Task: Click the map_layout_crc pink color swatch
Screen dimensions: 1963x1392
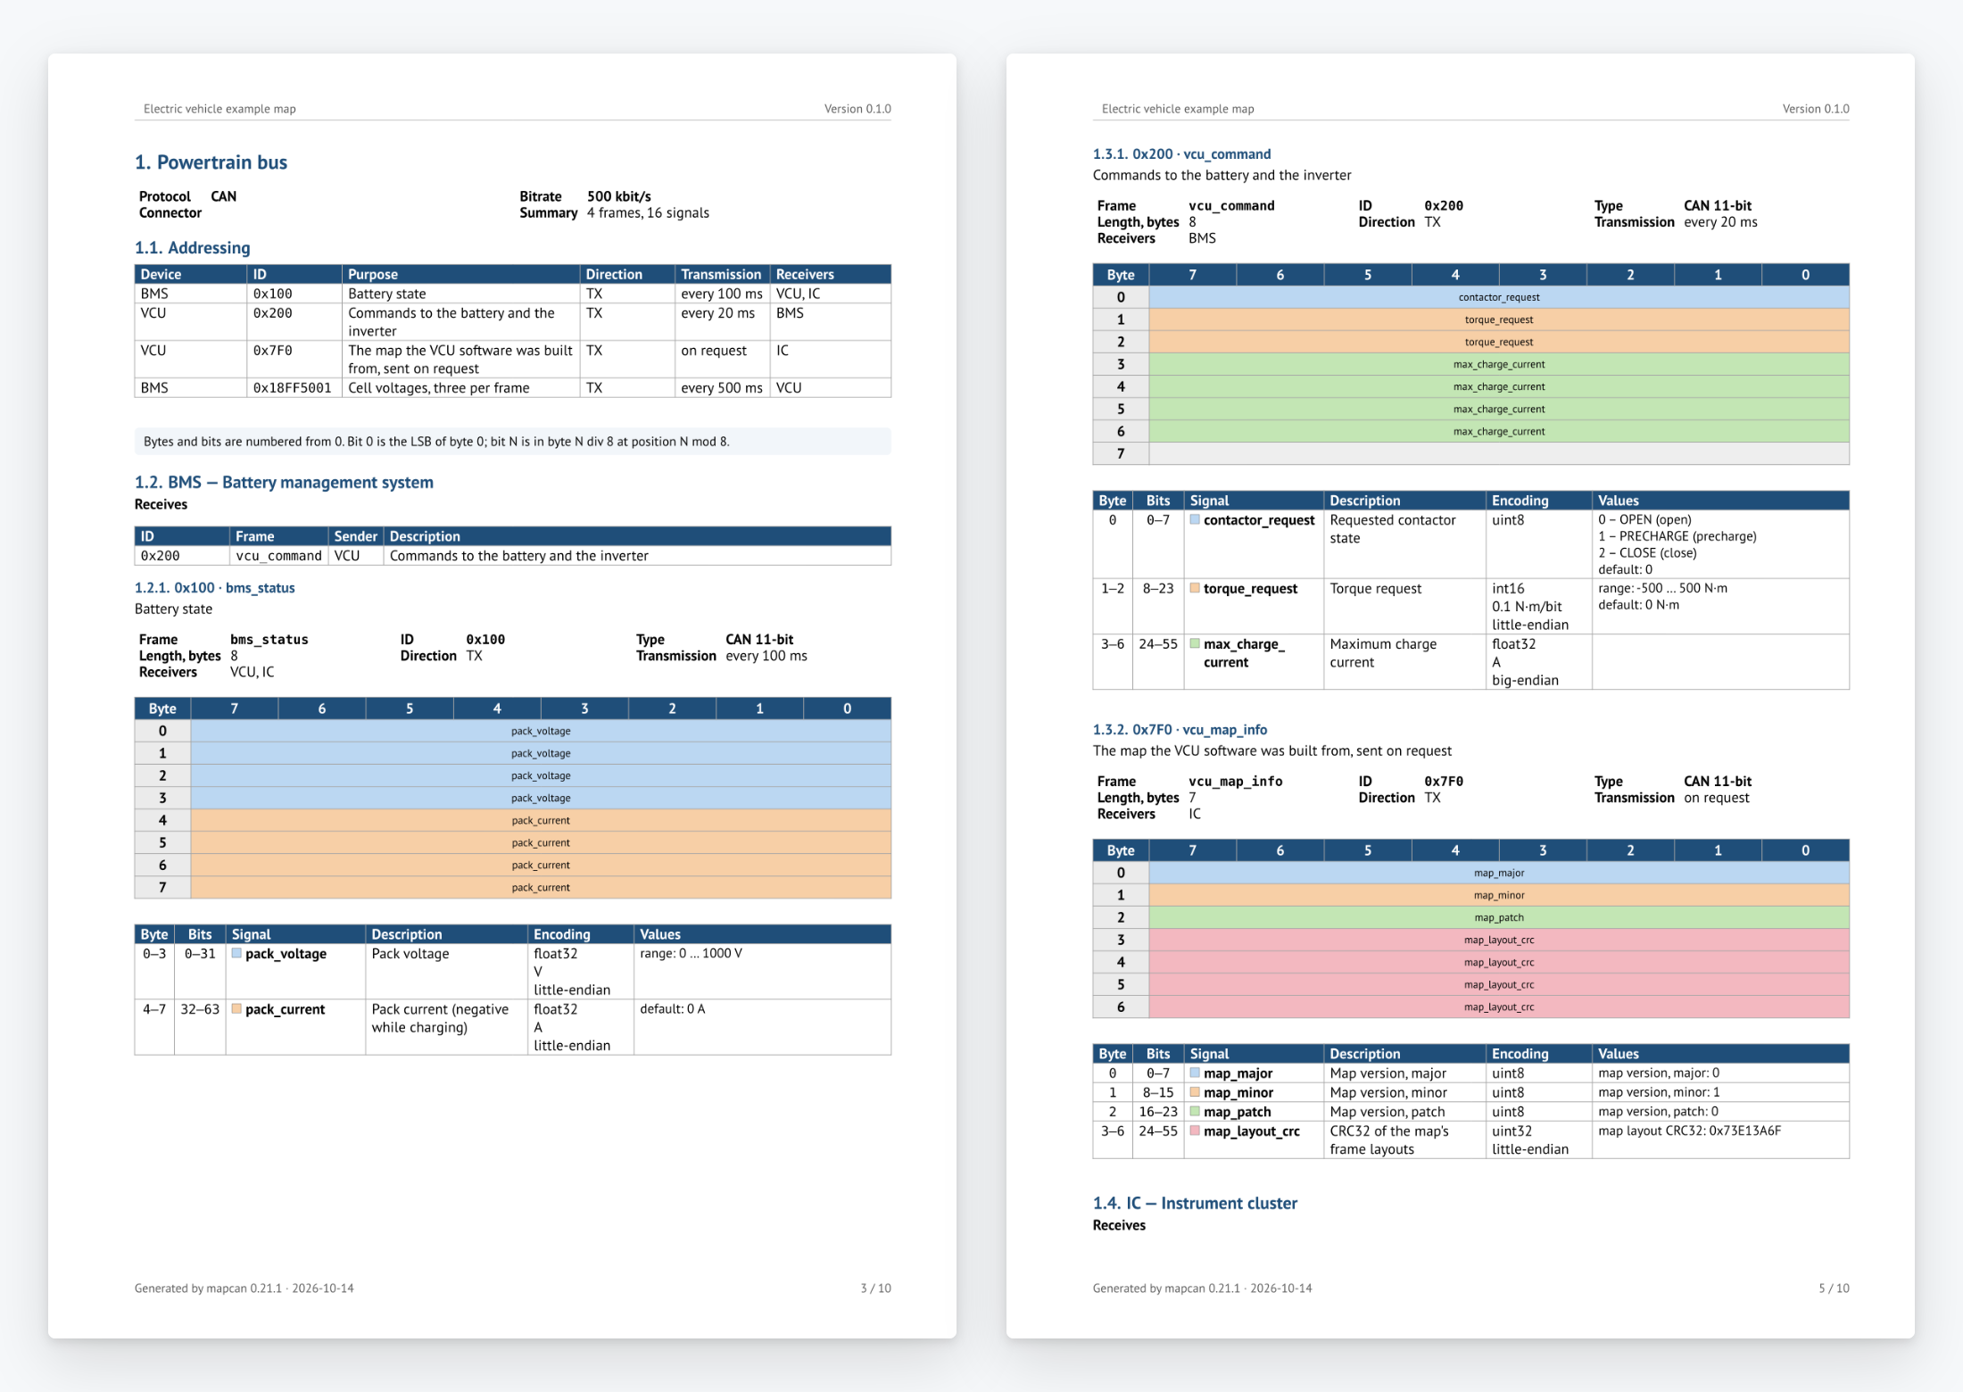Action: point(1195,1131)
